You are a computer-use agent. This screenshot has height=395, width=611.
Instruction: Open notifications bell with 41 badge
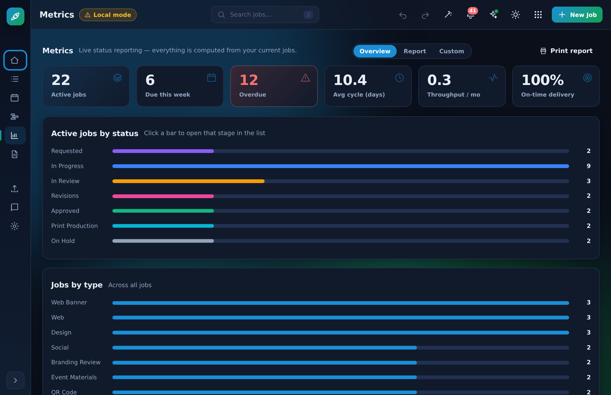(471, 14)
